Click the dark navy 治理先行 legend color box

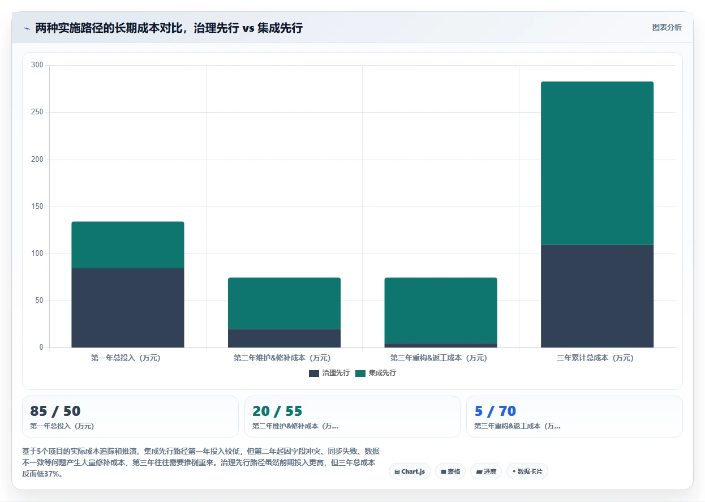click(314, 374)
